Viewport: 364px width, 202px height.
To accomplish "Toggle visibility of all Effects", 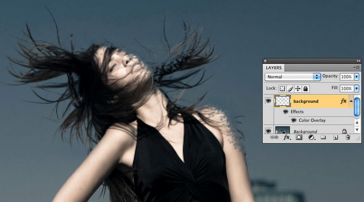I will 285,112.
